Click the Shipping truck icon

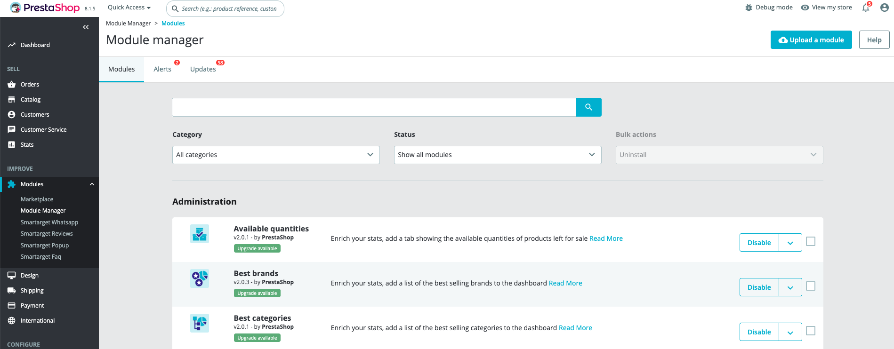pyautogui.click(x=12, y=291)
